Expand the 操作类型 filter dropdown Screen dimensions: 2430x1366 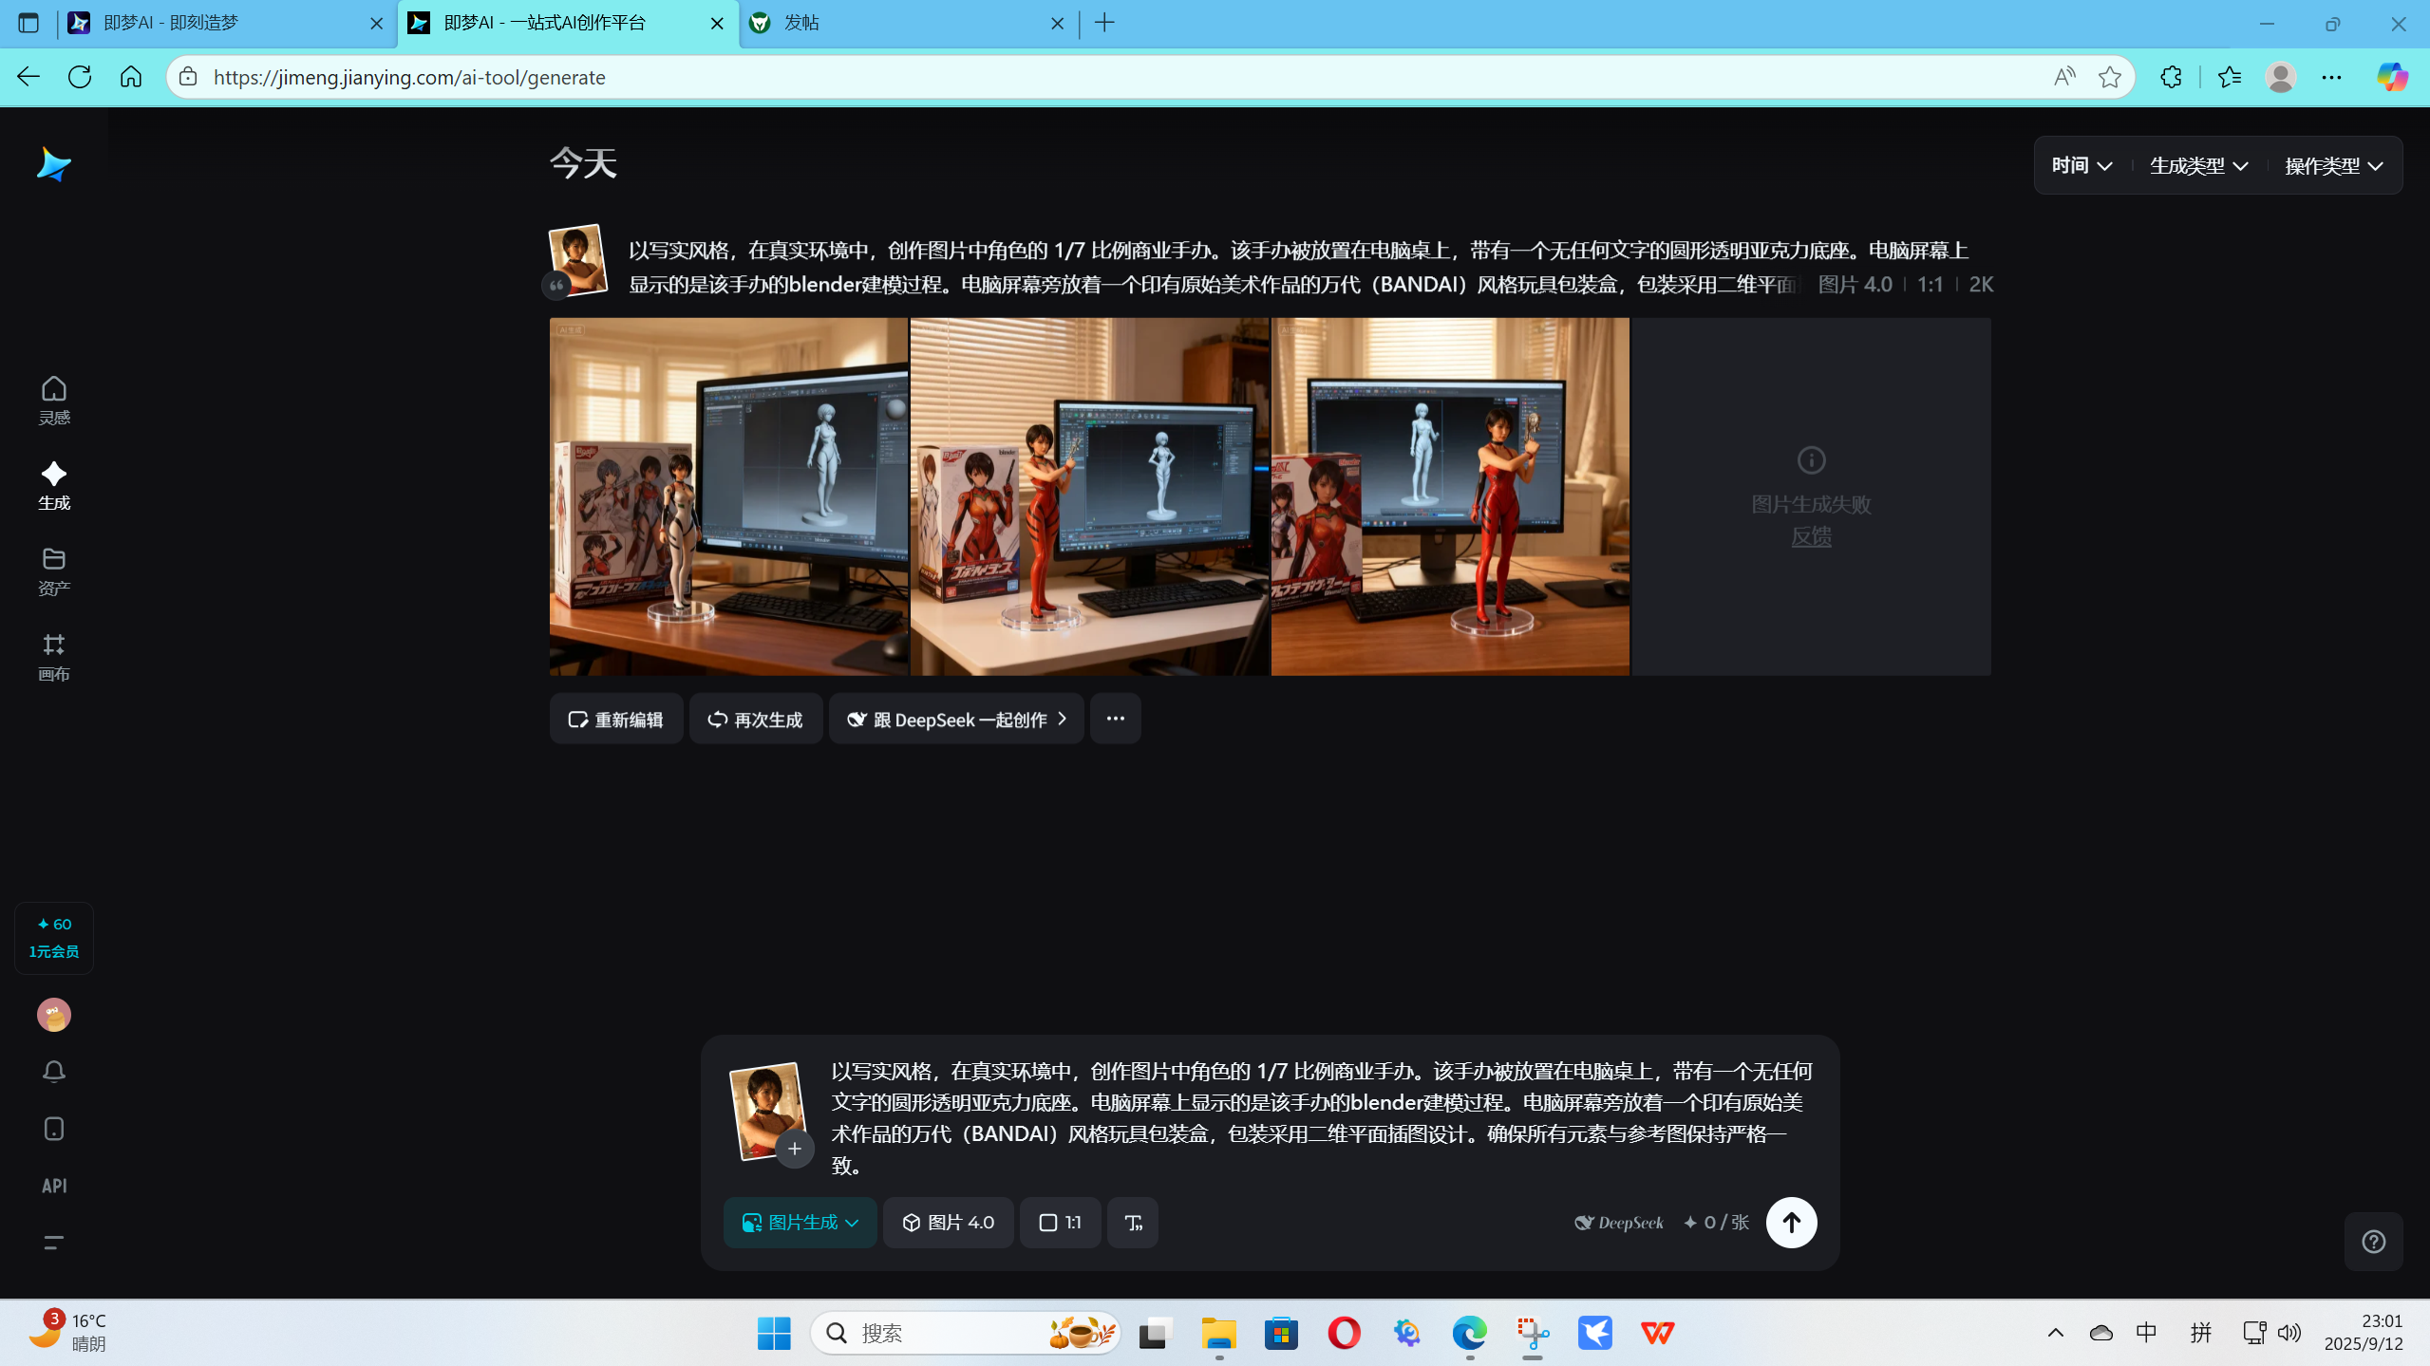pos(2334,166)
